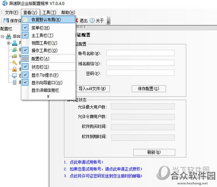This screenshot has height=187, width=217.
Task: Click the 保存配置(S) button
Action: 149,89
